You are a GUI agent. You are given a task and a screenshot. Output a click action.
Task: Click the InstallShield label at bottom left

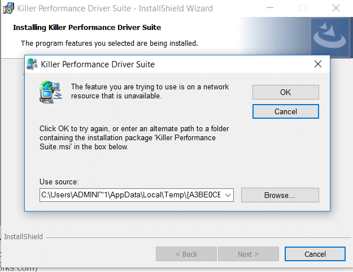click(23, 237)
